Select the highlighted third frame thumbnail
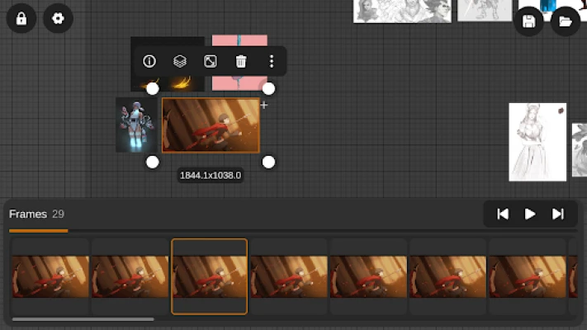The image size is (587, 330). 209,276
